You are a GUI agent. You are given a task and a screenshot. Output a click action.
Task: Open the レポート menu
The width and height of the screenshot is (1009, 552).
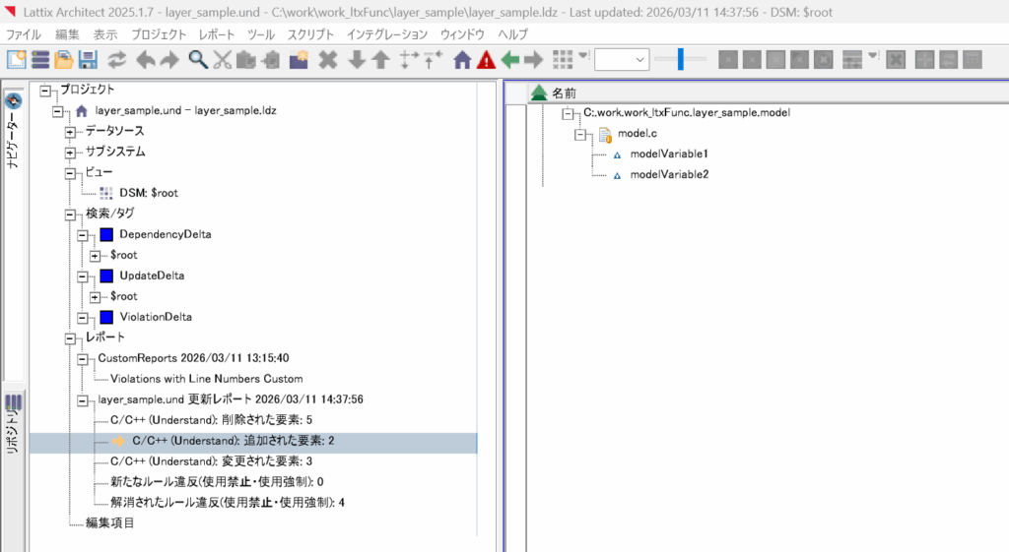217,33
